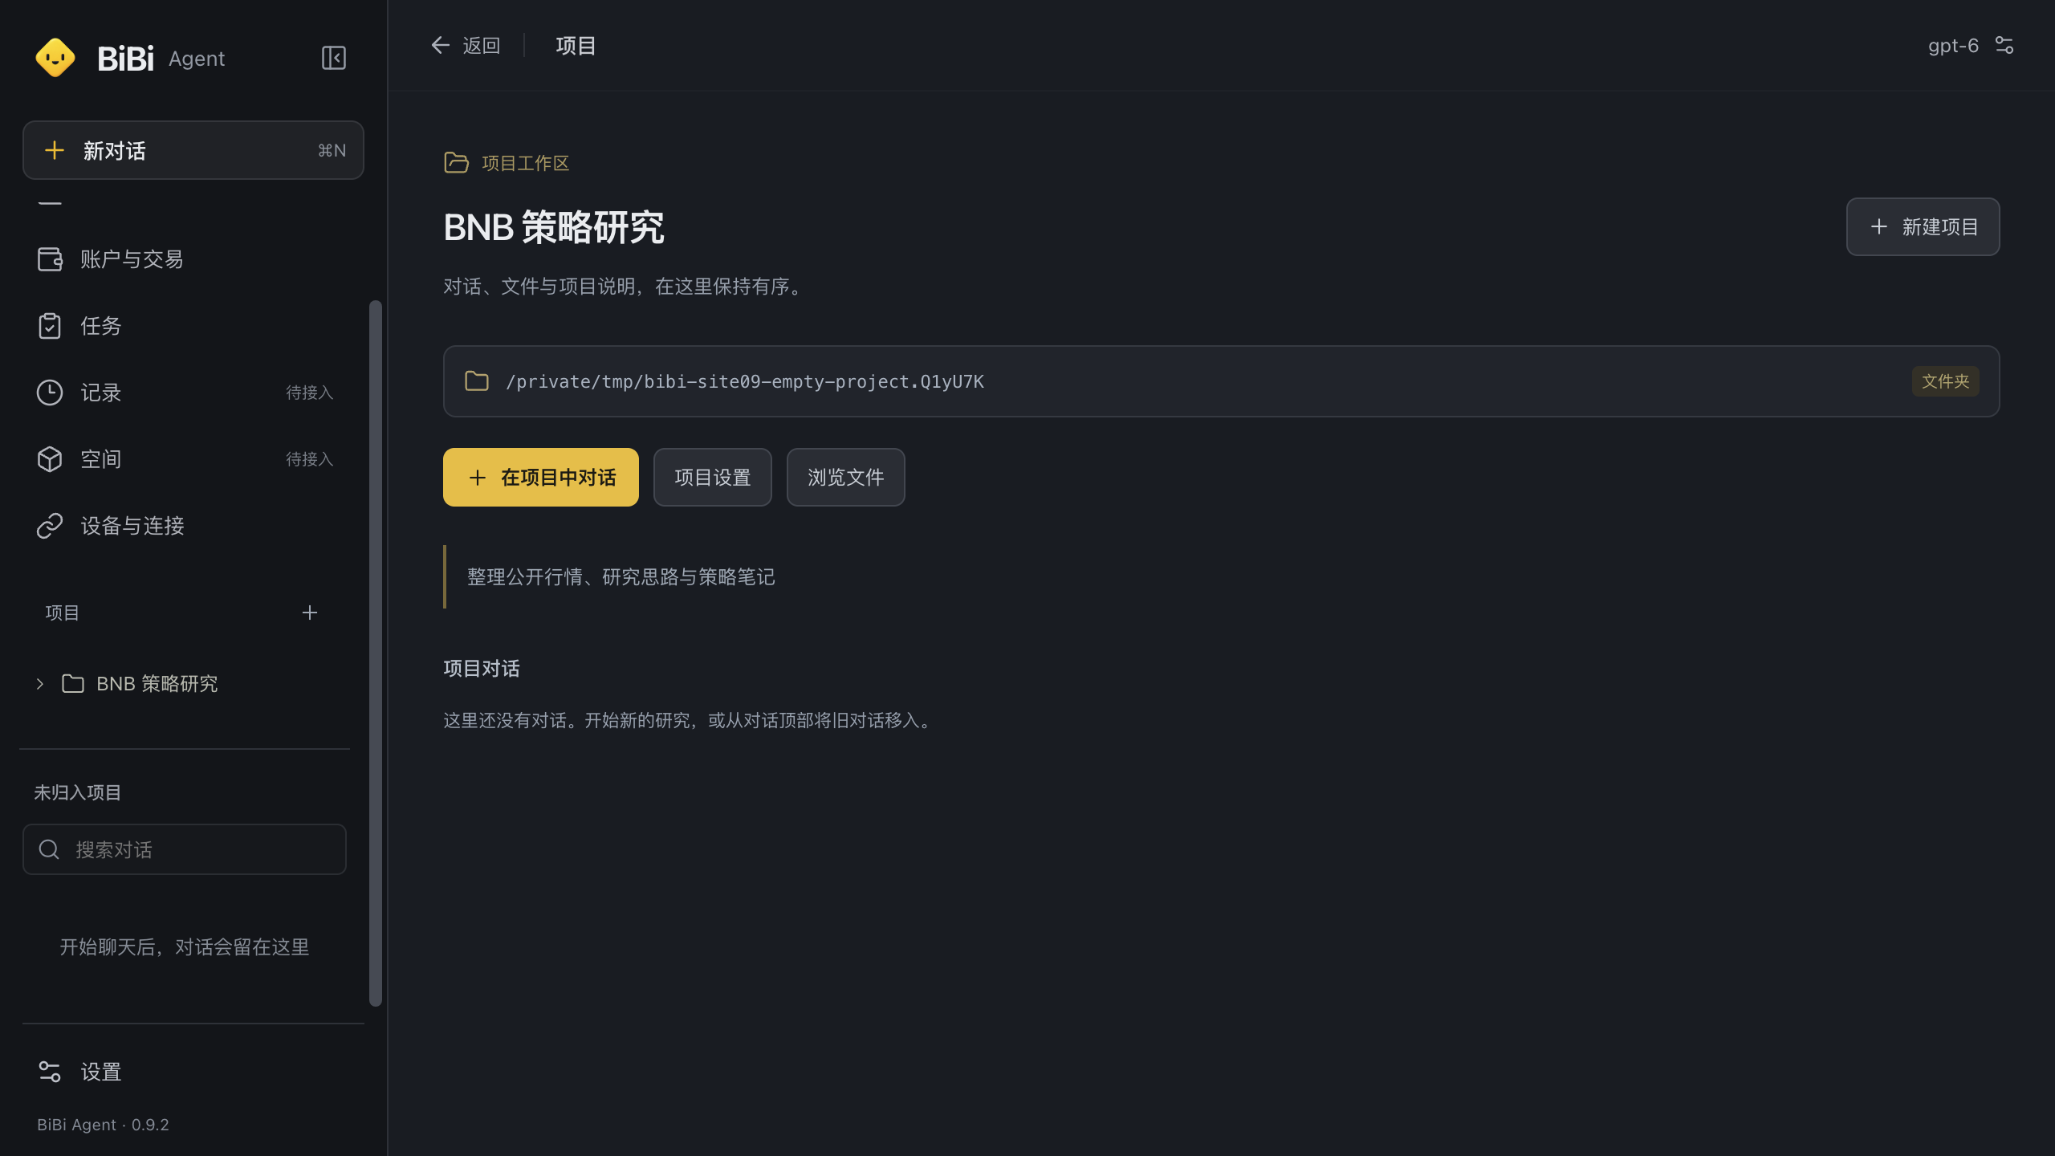Click the clipboard icon beside 任务
Viewport: 2055px width, 1156px height.
click(x=50, y=326)
